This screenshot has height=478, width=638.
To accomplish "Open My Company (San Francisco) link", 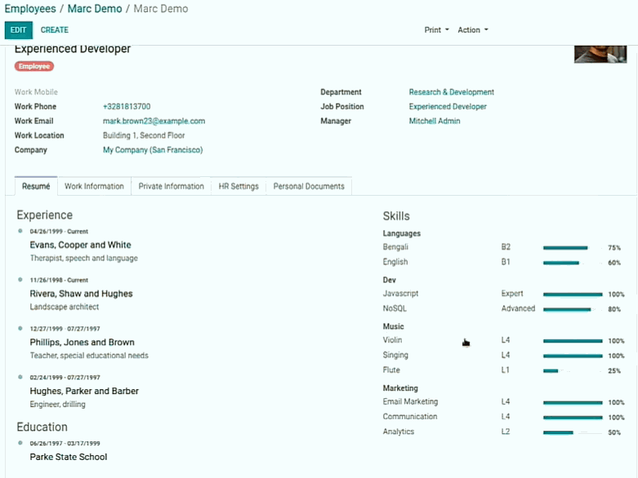I will [152, 150].
